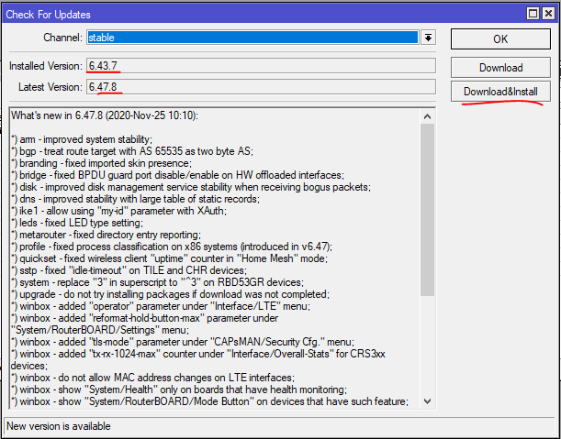Screen dimensions: 561x439
Task: Click the metarouter directory entry line
Action: (x=106, y=235)
